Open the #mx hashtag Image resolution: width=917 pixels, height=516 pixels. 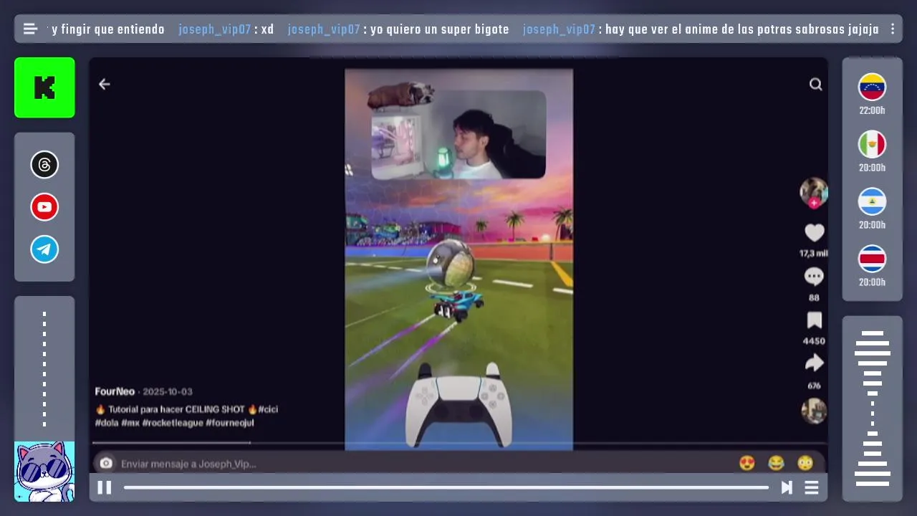[x=130, y=423]
